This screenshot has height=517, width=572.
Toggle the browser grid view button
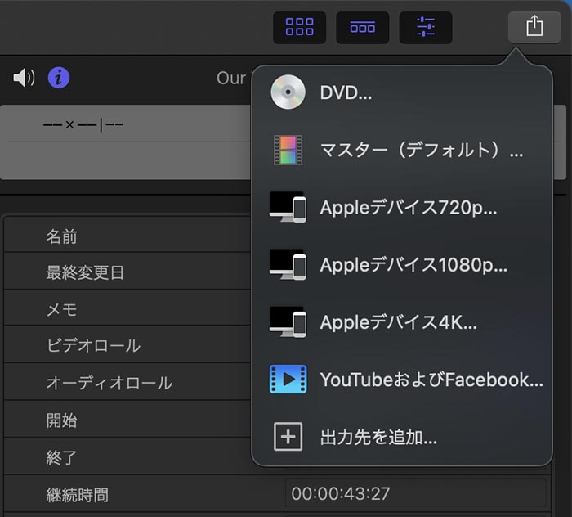click(x=300, y=27)
